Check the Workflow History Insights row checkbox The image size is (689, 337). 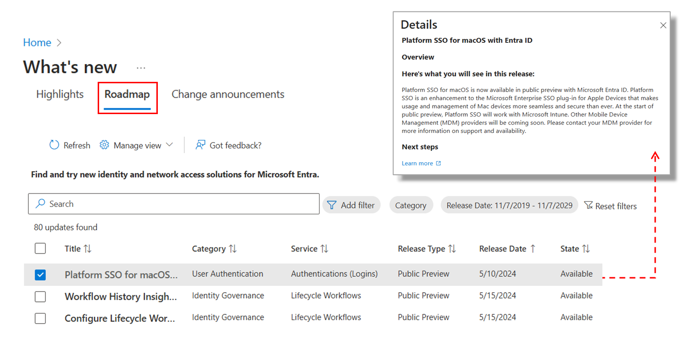40,297
